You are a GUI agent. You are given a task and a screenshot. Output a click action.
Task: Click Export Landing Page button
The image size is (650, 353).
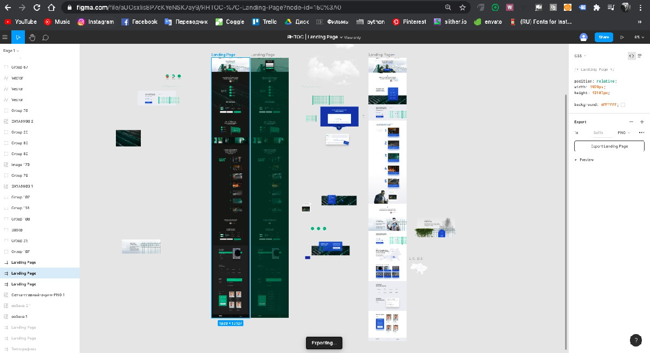[x=609, y=146]
